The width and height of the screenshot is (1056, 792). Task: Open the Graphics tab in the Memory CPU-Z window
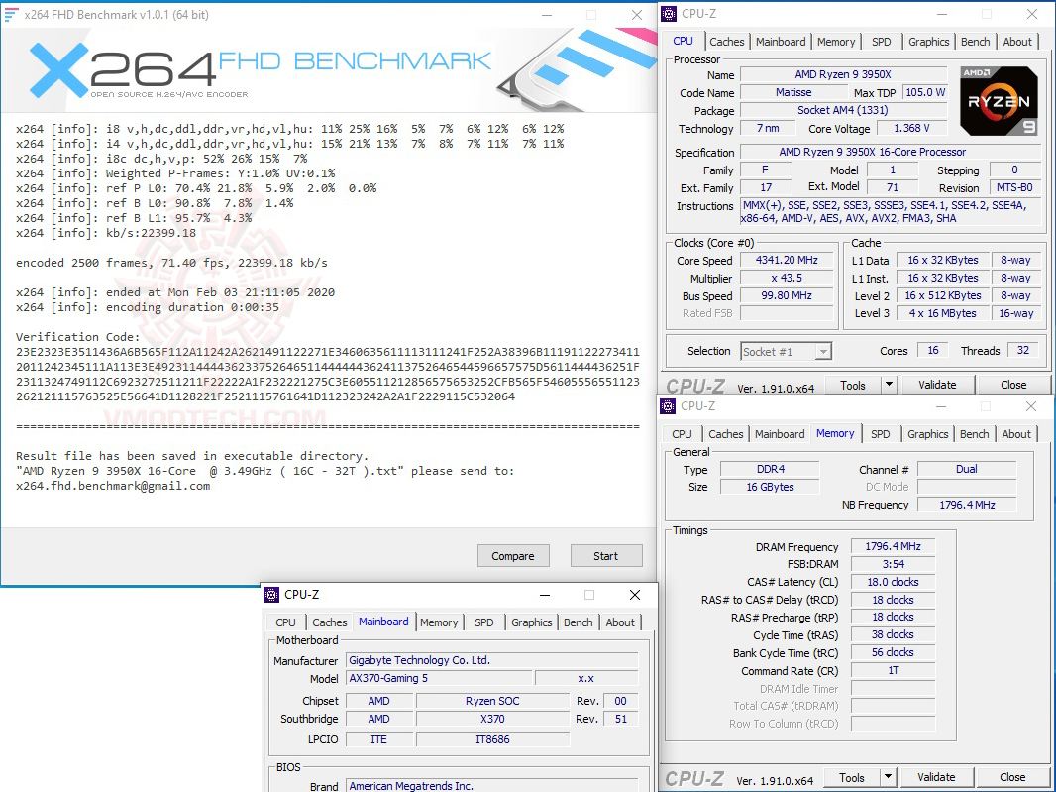(927, 434)
